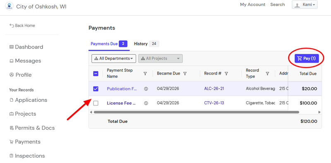Click the Profile person icon in the sidebar

pyautogui.click(x=12, y=75)
